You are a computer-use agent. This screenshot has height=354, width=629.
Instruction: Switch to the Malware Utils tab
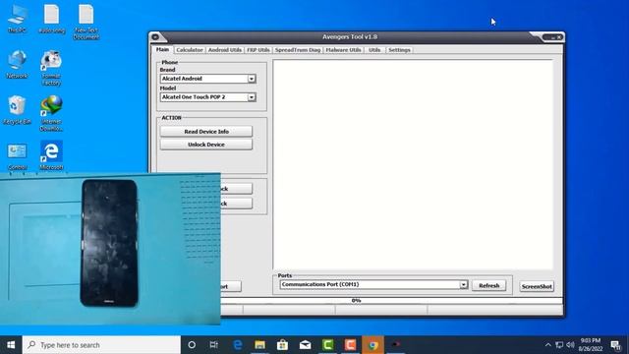343,50
